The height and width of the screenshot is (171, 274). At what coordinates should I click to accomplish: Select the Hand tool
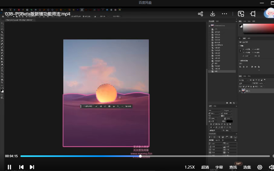click(x=2, y=79)
